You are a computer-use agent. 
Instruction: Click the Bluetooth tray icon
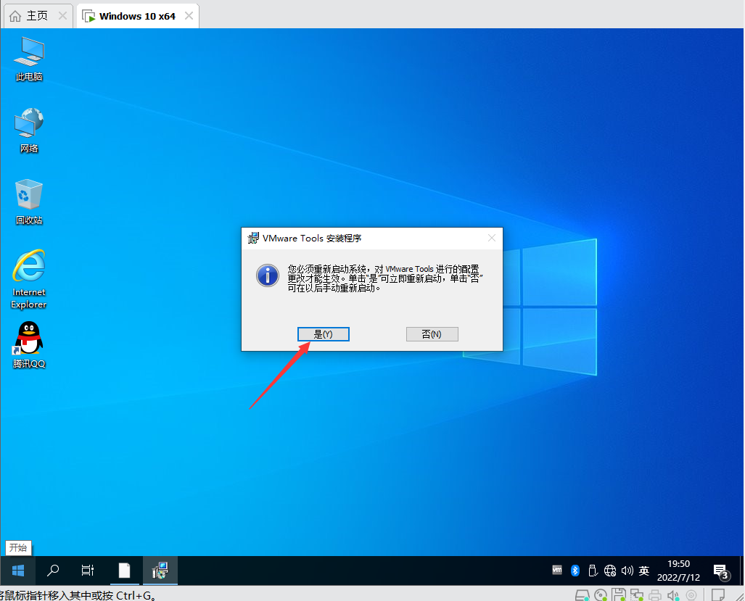pos(575,570)
